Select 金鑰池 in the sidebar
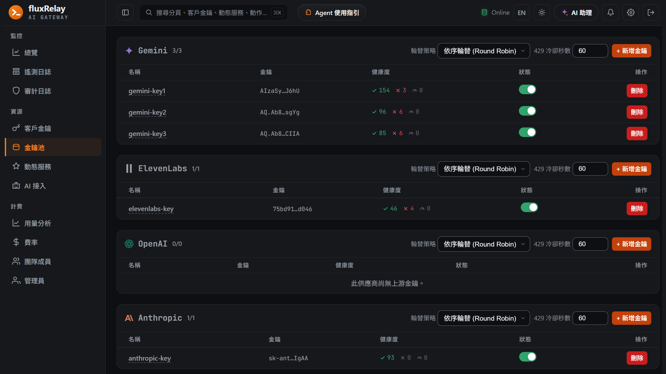Screen dimensions: 666x374 click(x=53, y=147)
